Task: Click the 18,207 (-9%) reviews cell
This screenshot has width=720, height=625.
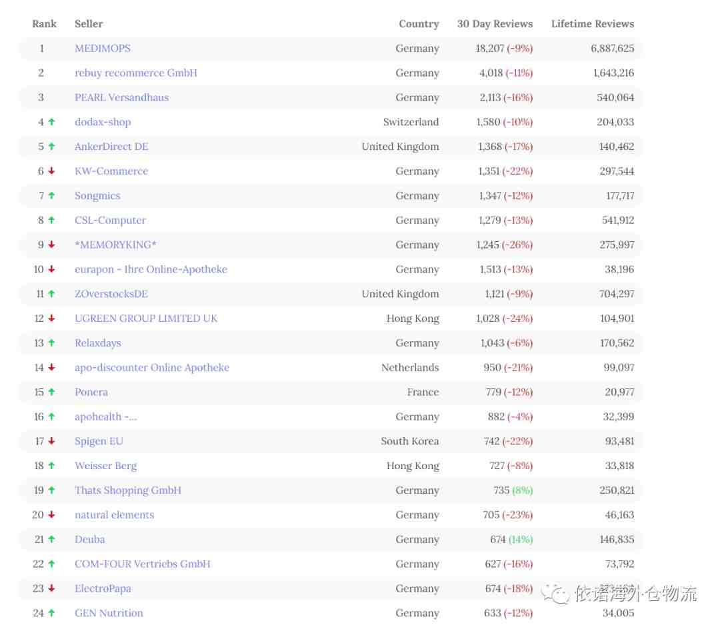Action: pyautogui.click(x=504, y=48)
